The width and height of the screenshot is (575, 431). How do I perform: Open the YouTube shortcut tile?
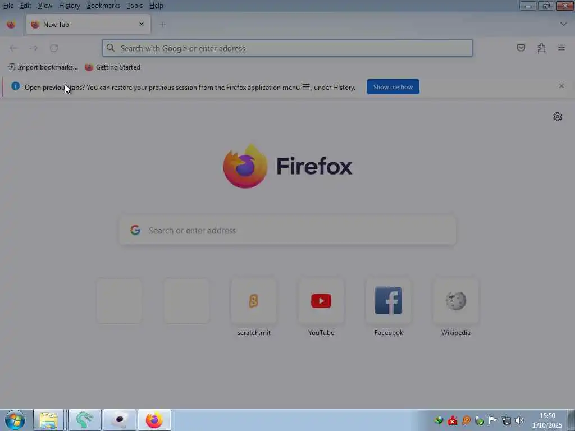[321, 301]
